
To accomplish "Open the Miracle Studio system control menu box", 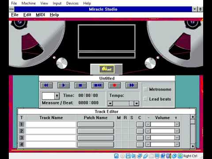I will [x=11, y=9].
